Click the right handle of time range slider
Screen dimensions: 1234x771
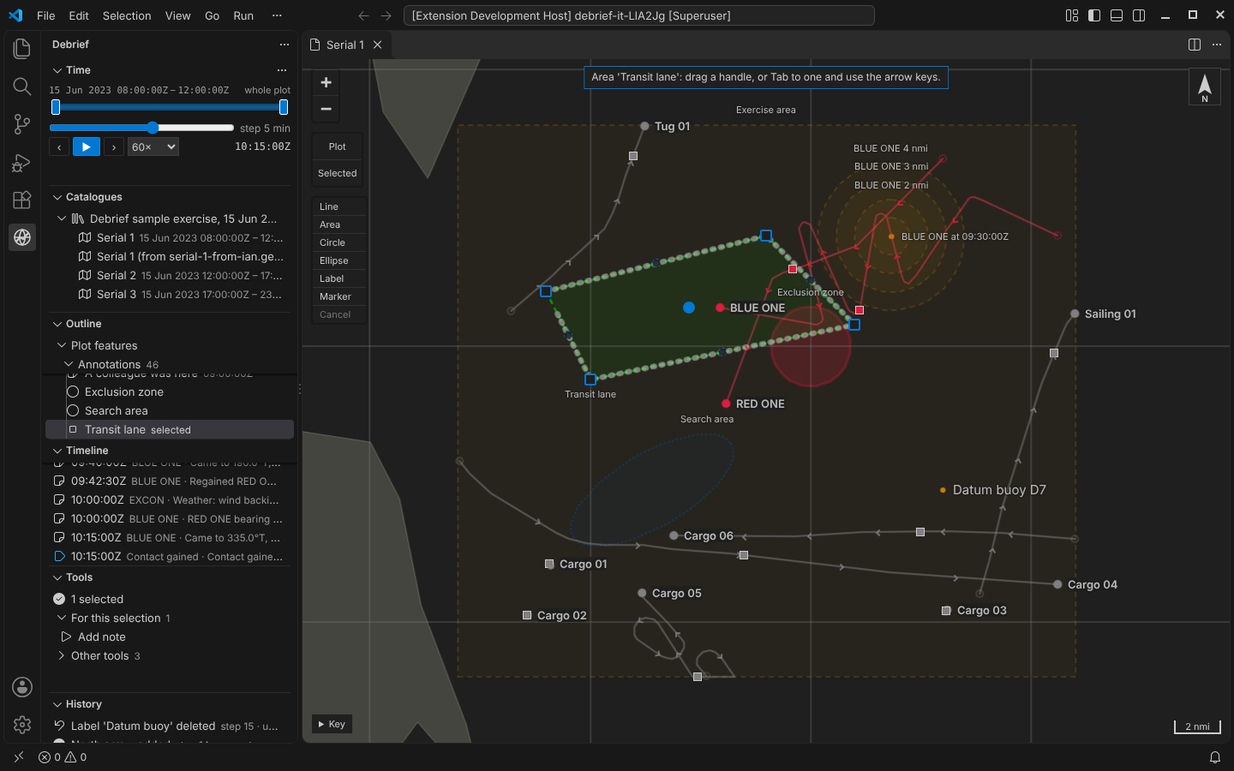coord(284,107)
